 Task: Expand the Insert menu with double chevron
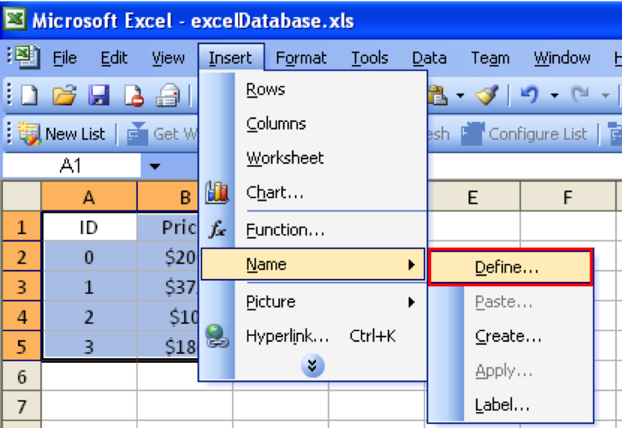(313, 366)
